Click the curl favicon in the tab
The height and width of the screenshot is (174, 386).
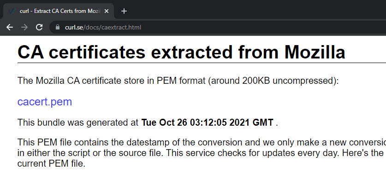12,11
